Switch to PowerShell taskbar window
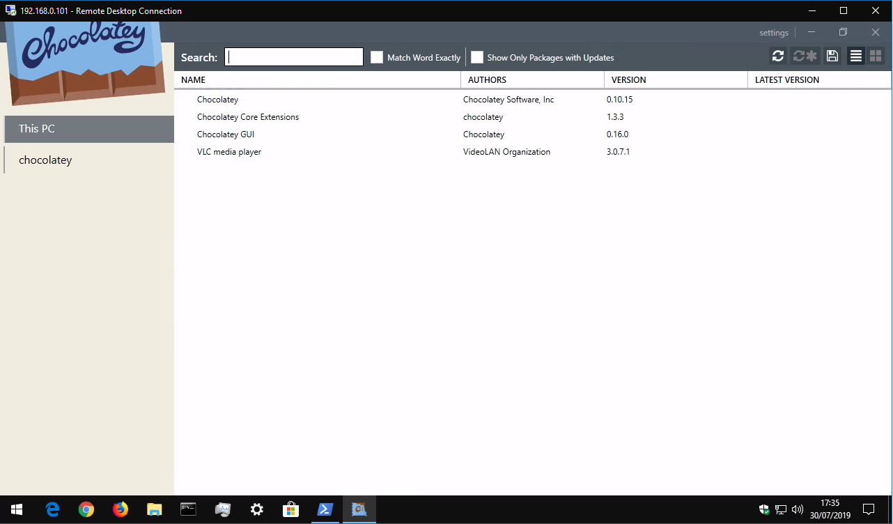Image resolution: width=893 pixels, height=524 pixels. [325, 509]
